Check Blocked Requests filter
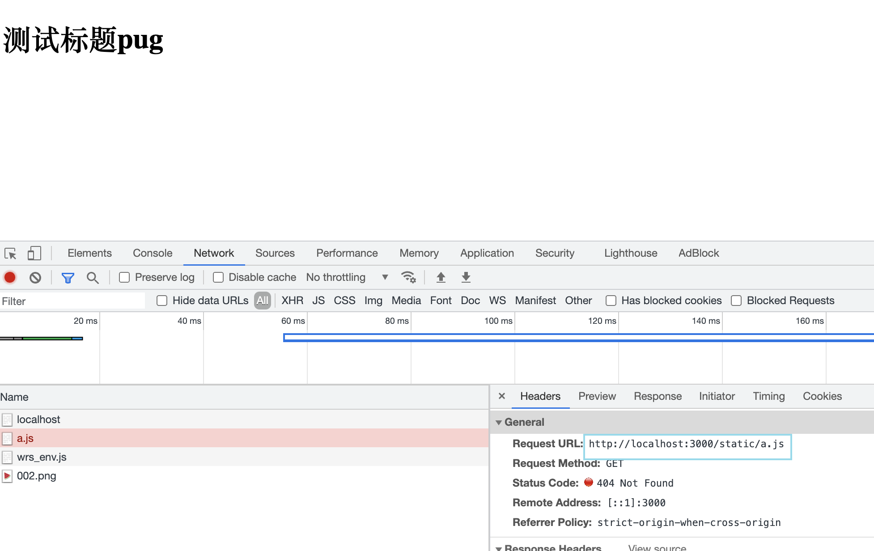This screenshot has width=874, height=551. (x=736, y=301)
